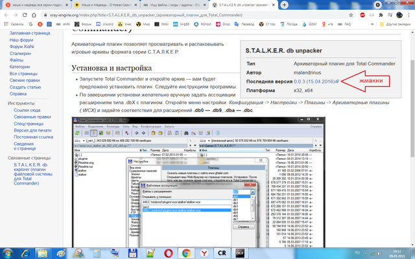Open a new browser tab
415x259 pixels.
click(284, 5)
